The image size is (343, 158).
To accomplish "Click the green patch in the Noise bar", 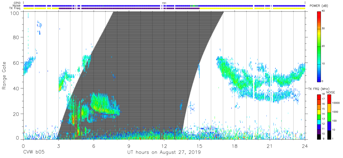I will pos(194,6).
